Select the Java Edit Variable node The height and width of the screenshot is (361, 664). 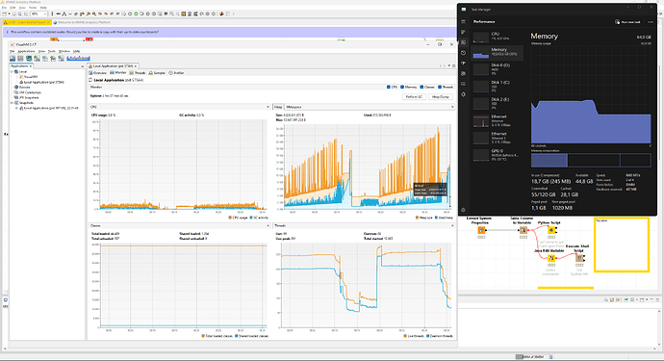[x=551, y=258]
